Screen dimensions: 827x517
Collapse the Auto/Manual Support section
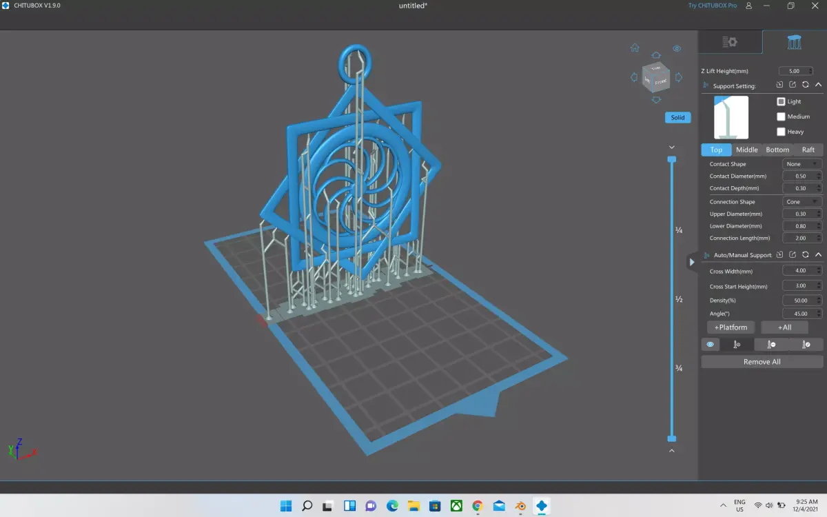[x=818, y=254]
